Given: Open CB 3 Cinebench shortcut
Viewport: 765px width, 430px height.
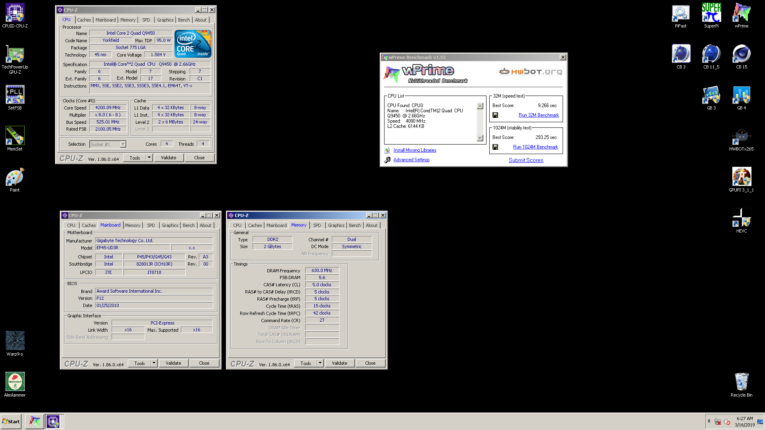Looking at the screenshot, I should point(681,57).
